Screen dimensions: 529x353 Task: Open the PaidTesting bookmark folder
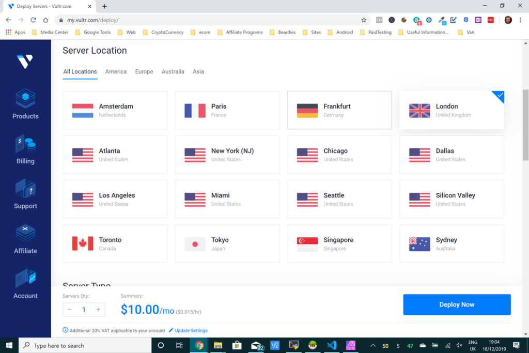[x=376, y=32]
